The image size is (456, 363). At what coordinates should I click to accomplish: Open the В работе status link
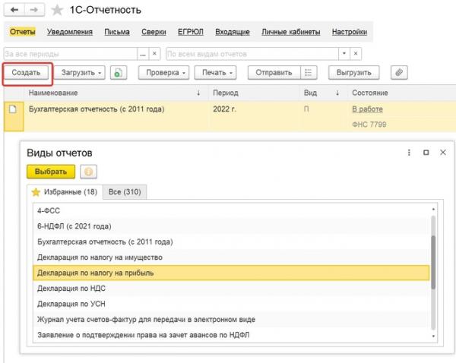[x=367, y=109]
